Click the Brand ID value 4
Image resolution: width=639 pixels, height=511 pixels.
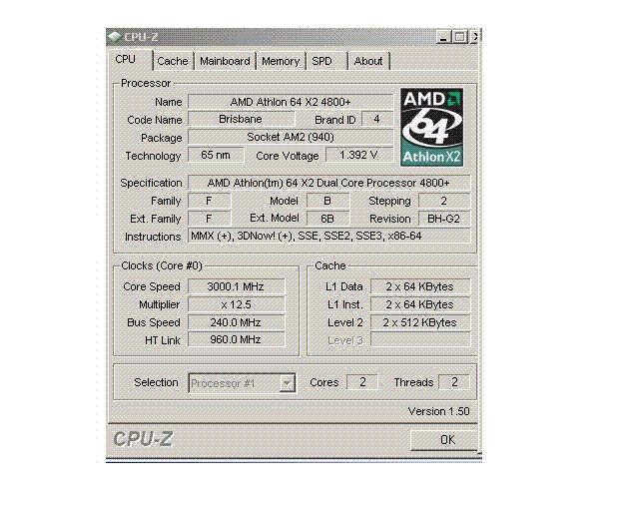377,120
